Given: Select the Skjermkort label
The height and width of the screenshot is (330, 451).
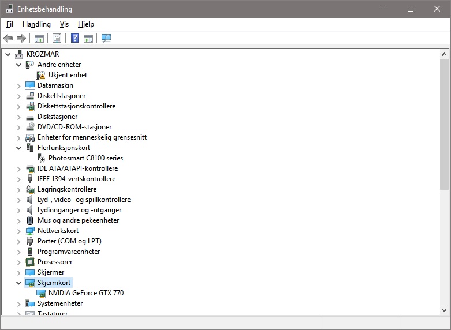Looking at the screenshot, I should (54, 283).
